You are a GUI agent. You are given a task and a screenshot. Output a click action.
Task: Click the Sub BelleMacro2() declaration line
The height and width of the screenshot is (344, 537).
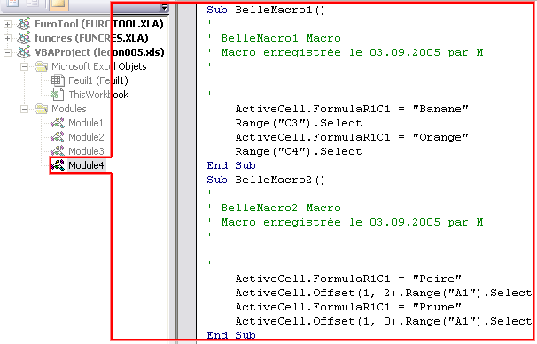coord(266,180)
